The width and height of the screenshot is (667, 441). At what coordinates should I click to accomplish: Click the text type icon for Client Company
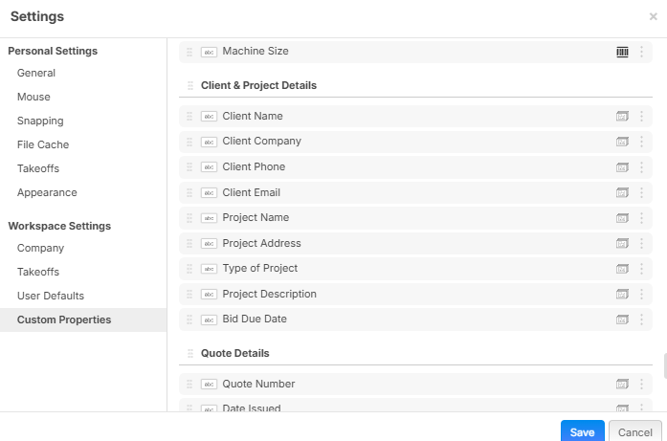209,142
